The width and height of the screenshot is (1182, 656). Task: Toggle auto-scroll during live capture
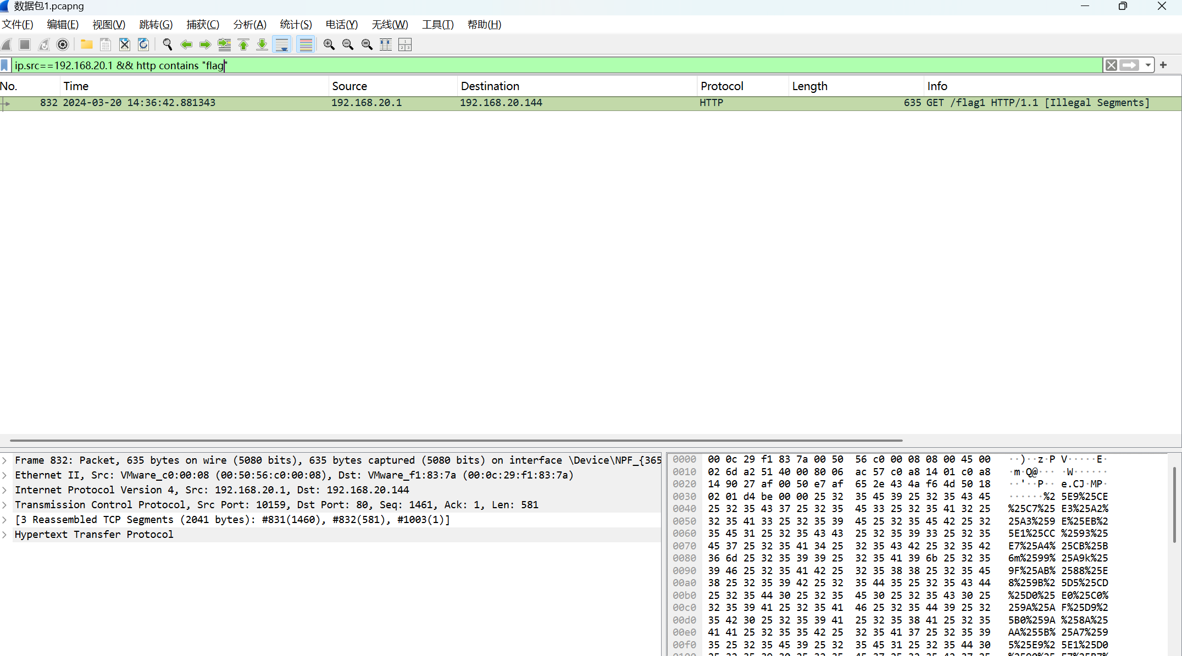(282, 45)
